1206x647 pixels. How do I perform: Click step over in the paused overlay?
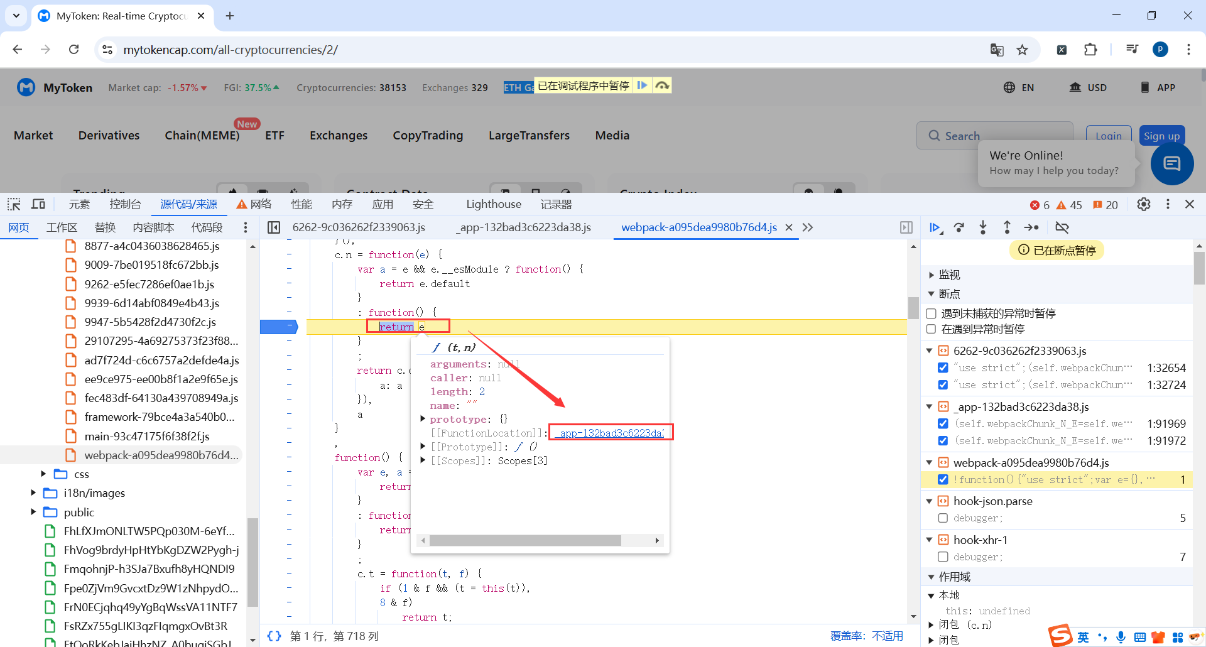click(662, 85)
